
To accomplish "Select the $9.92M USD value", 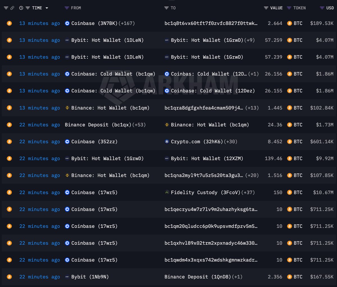I will 325,158.
